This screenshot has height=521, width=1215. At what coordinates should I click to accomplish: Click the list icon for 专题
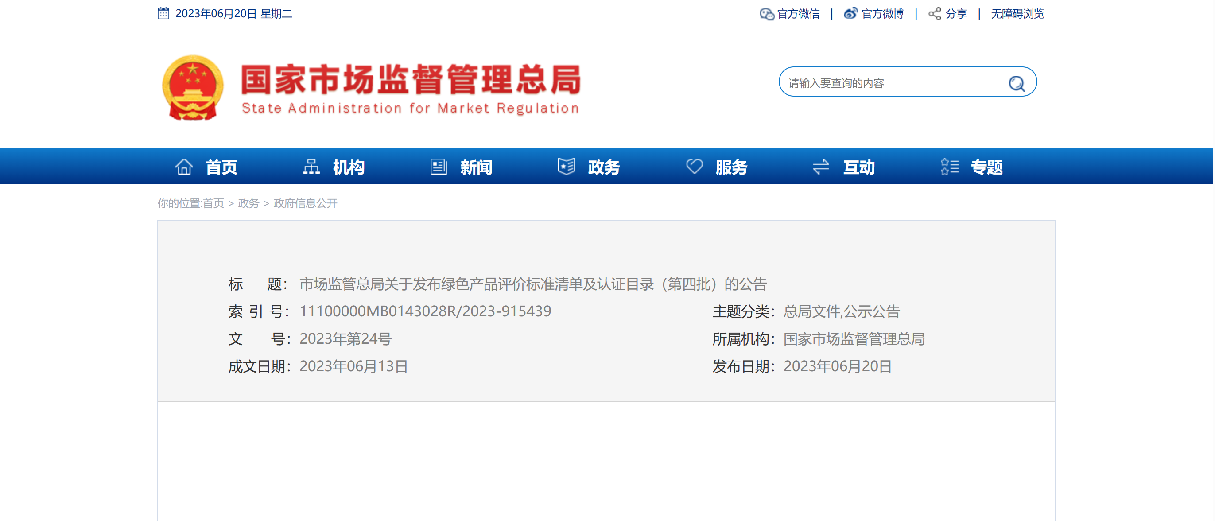pos(949,167)
